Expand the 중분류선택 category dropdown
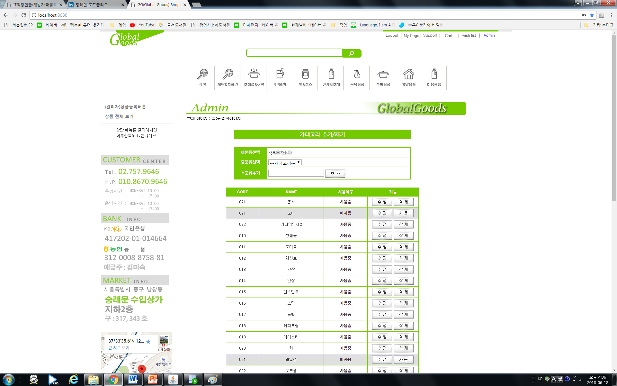This screenshot has height=386, width=617. click(285, 162)
